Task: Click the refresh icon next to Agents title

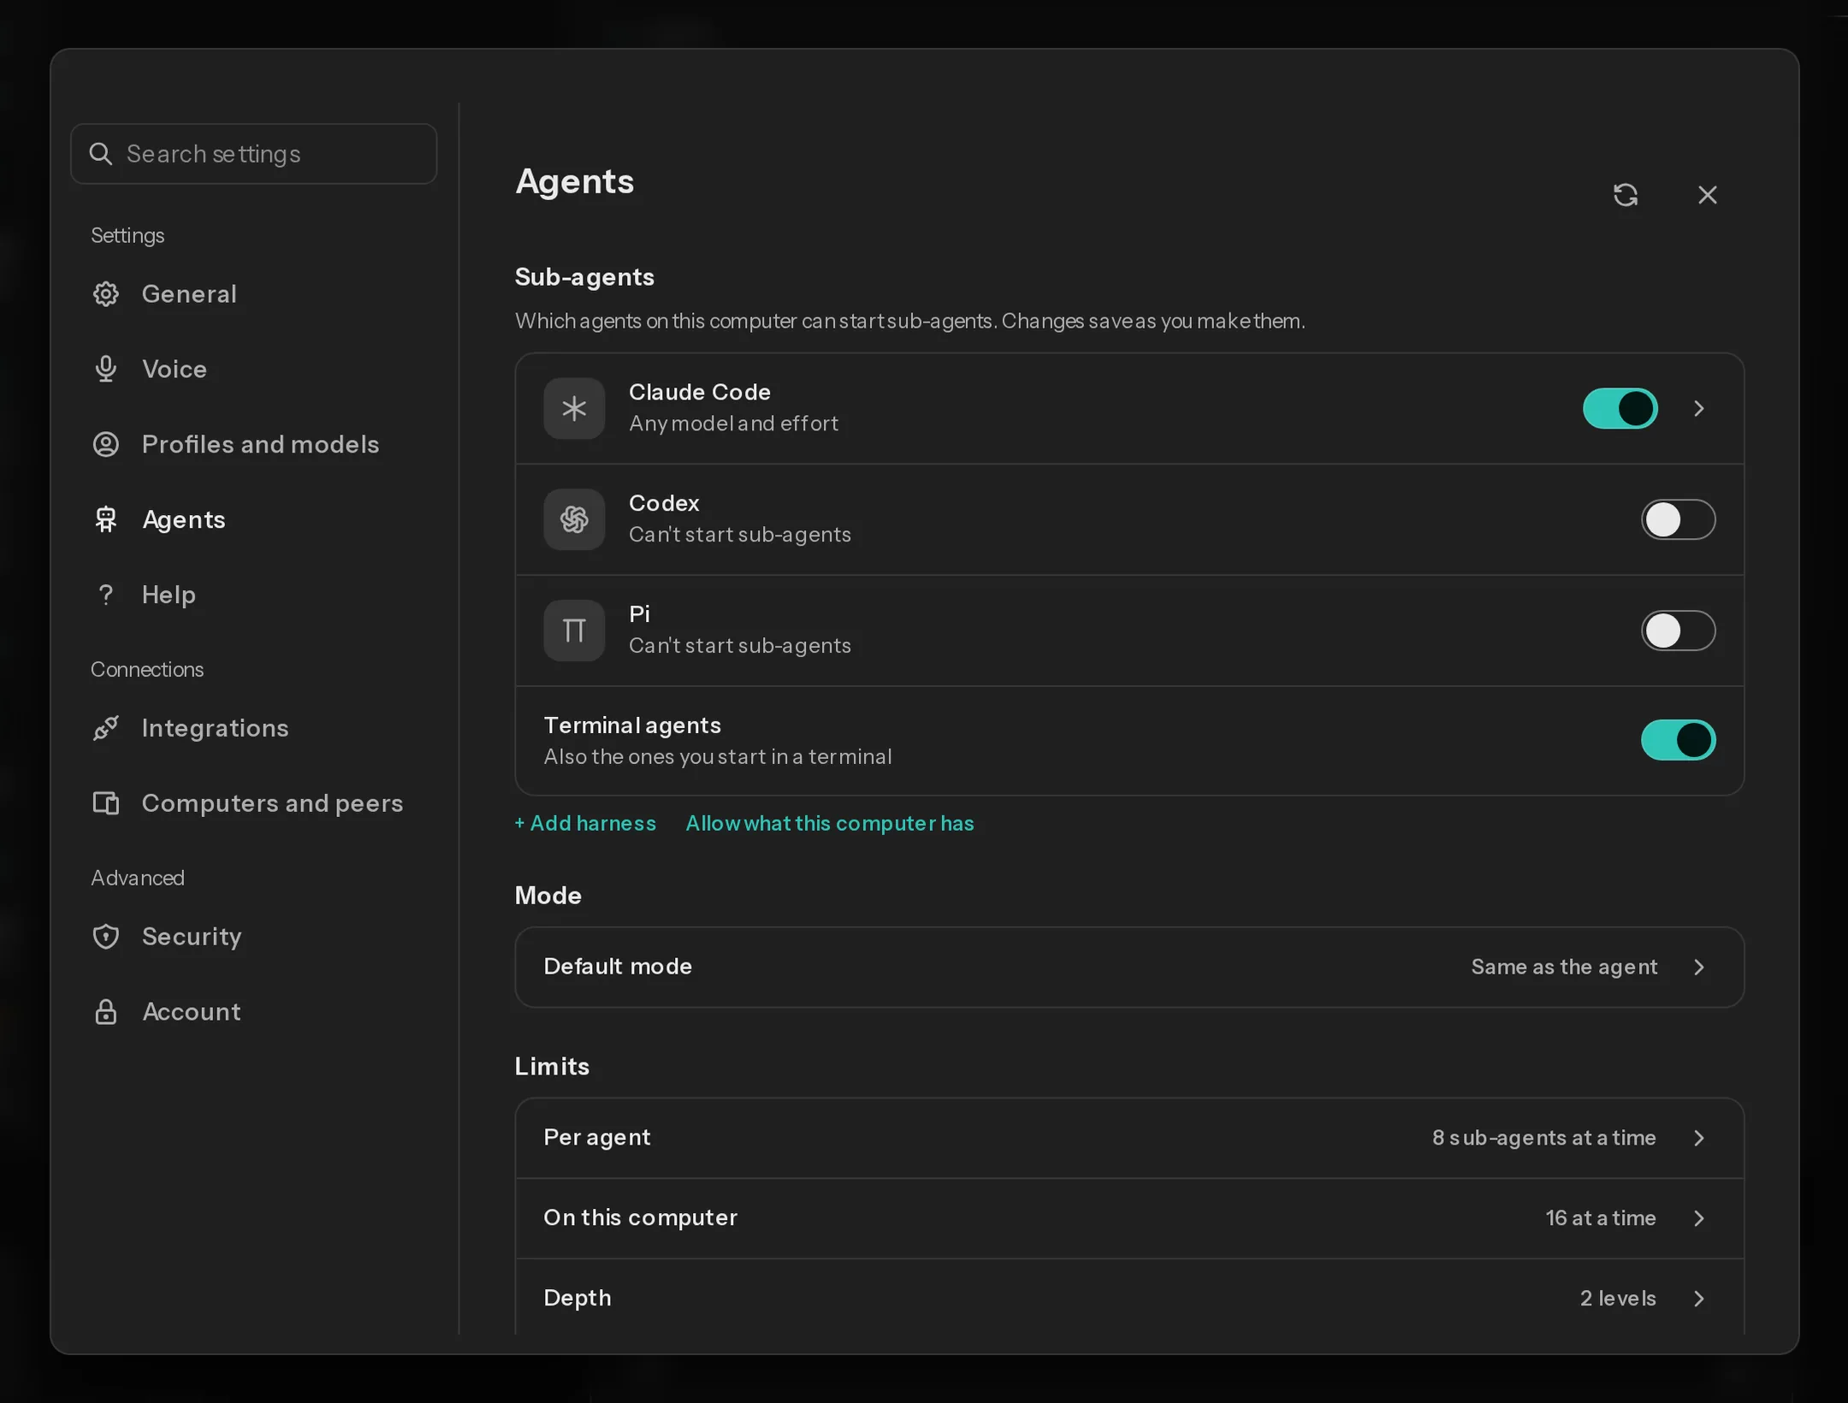Action: [1625, 195]
